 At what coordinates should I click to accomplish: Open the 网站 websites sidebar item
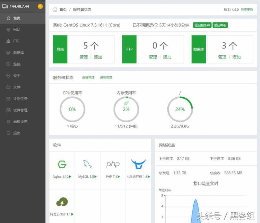22,30
